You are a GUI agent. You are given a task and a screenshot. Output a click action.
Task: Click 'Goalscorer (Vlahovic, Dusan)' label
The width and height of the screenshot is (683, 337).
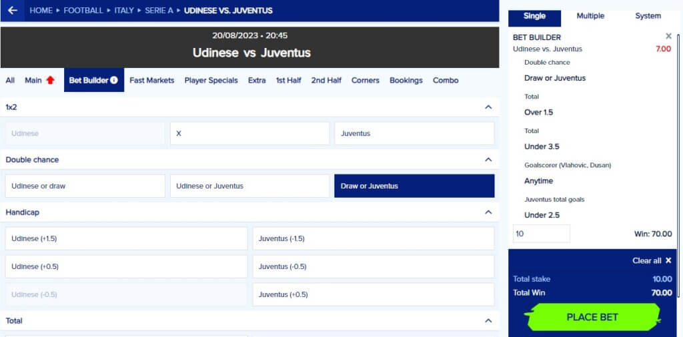[568, 165]
